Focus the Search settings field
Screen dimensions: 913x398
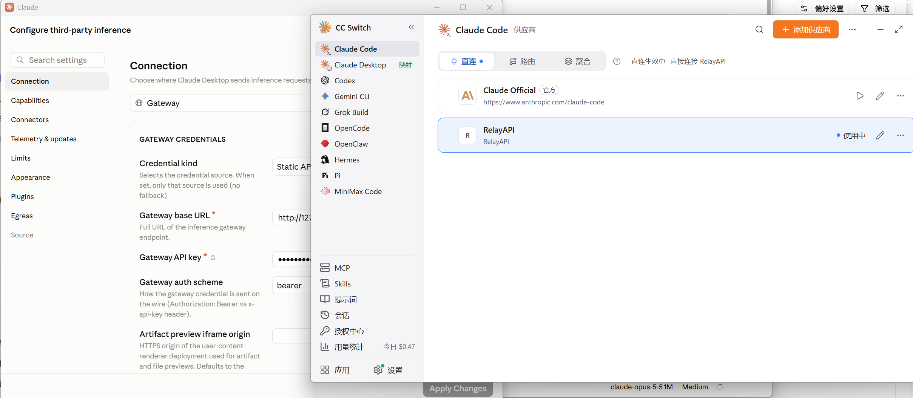57,60
